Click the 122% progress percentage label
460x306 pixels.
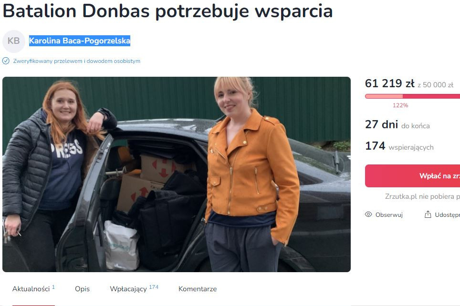[400, 105]
